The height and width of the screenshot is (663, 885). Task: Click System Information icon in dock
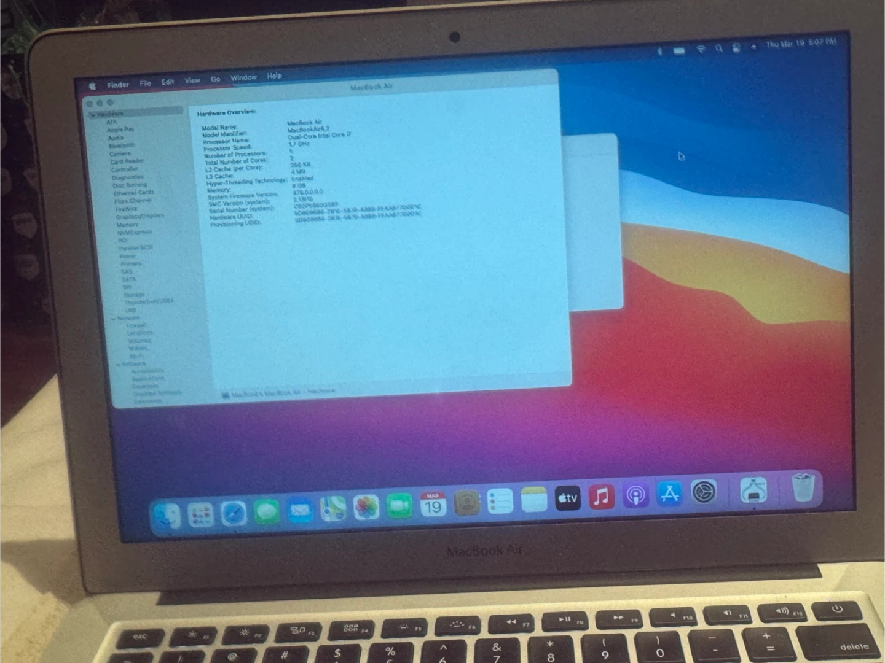tap(753, 490)
